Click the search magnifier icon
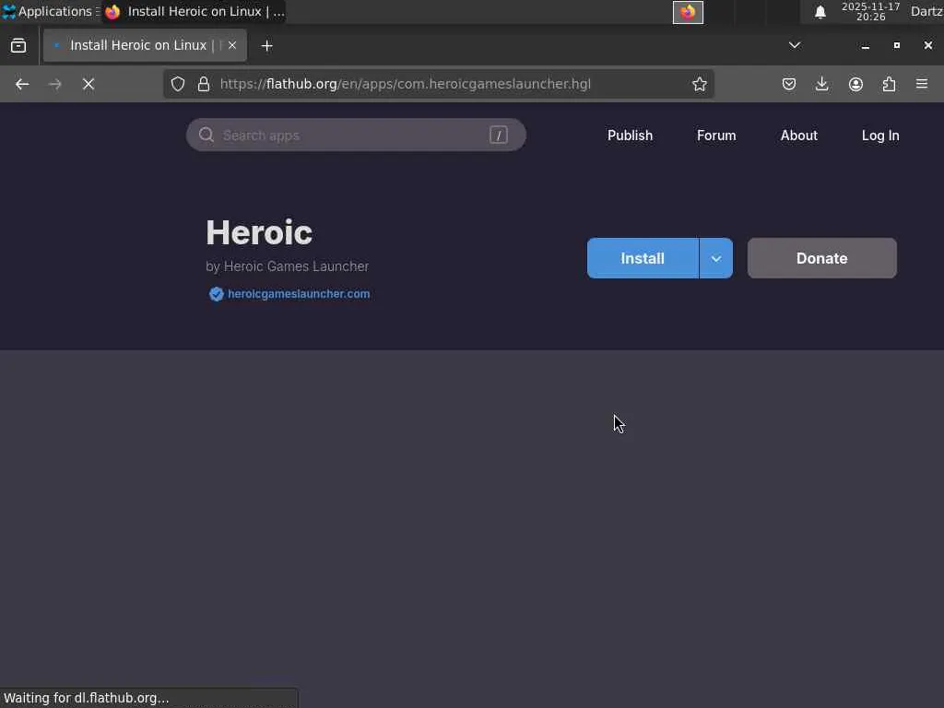This screenshot has height=708, width=944. (206, 135)
